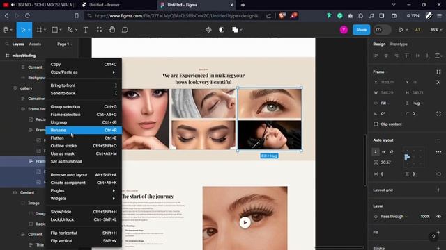Select vertical auto layout direction
Screen dimensions: 446x250
coord(376,152)
